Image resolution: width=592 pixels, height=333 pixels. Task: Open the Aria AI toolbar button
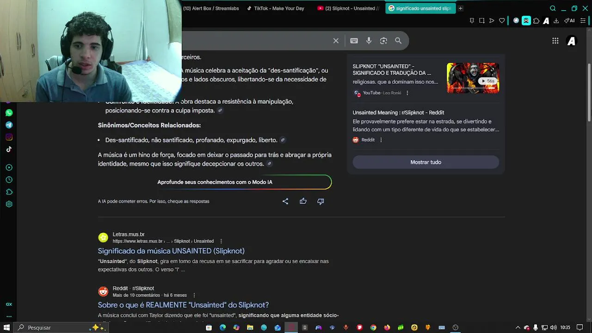(x=569, y=21)
